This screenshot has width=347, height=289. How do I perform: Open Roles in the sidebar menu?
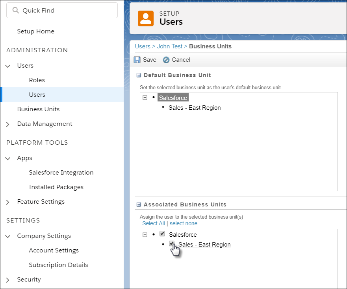tap(37, 80)
